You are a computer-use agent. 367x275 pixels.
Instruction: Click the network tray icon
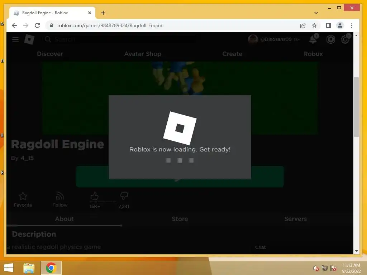(x=325, y=268)
